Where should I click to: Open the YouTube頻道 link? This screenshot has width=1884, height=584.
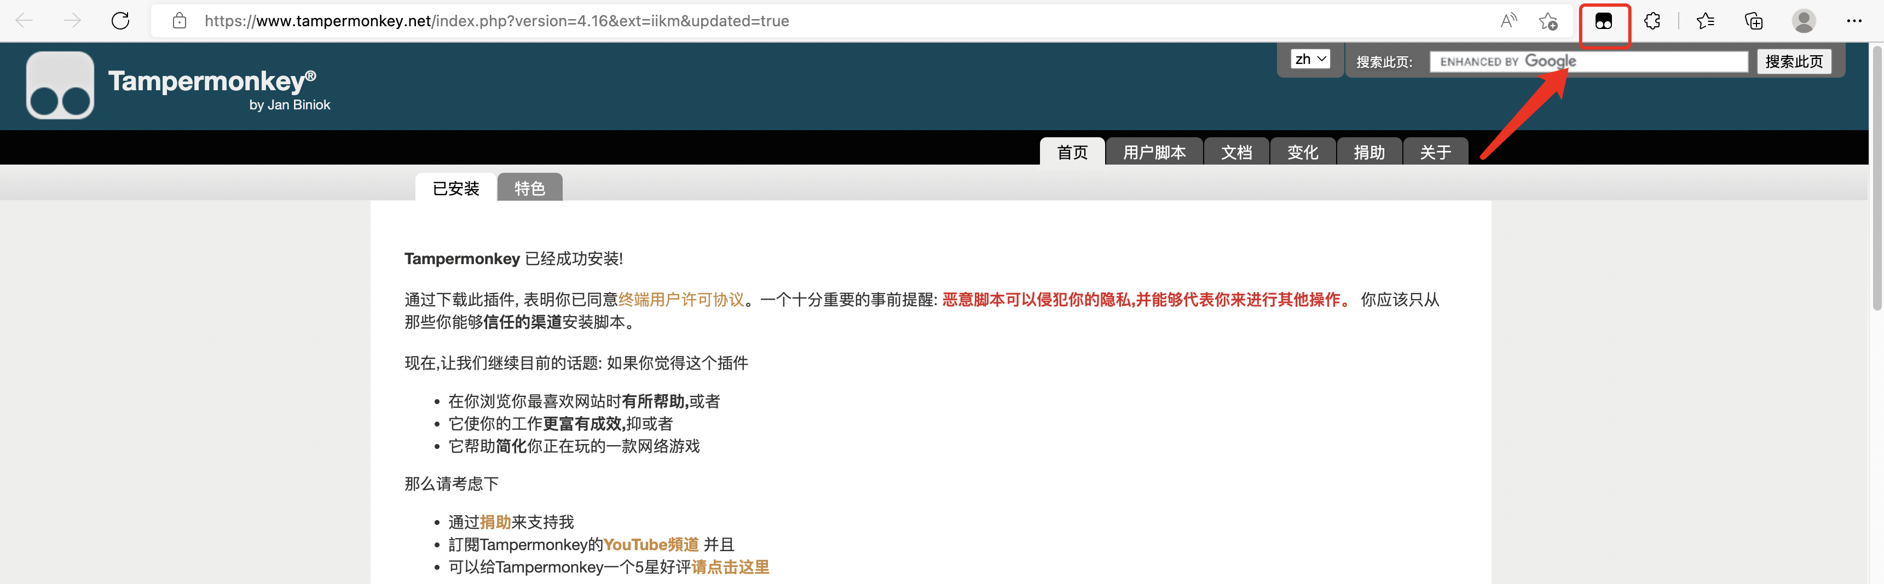(651, 545)
